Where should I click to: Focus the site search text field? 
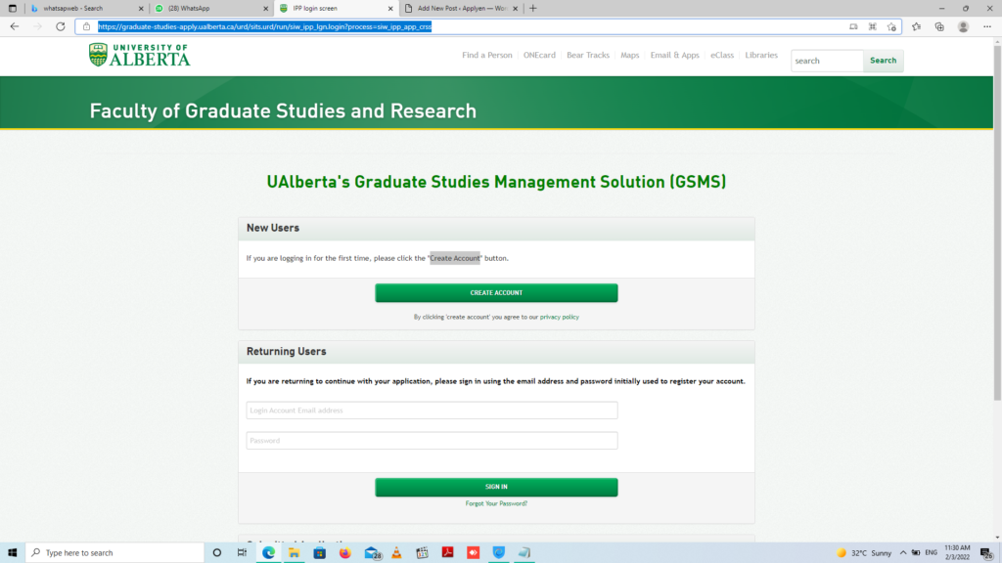(827, 61)
